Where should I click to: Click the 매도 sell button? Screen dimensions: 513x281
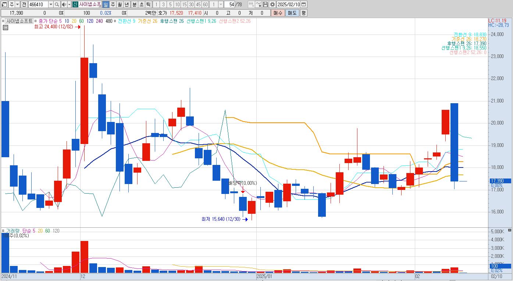(x=292, y=13)
